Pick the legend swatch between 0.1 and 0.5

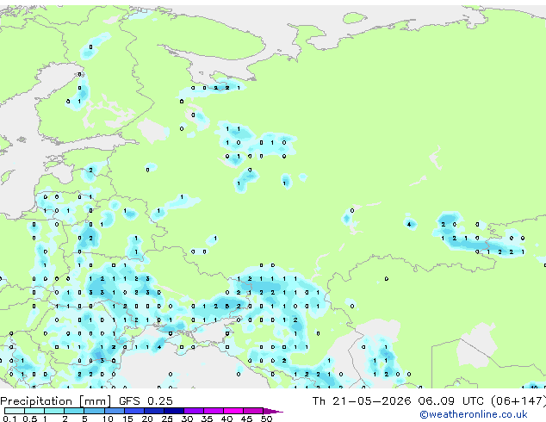[15, 411]
